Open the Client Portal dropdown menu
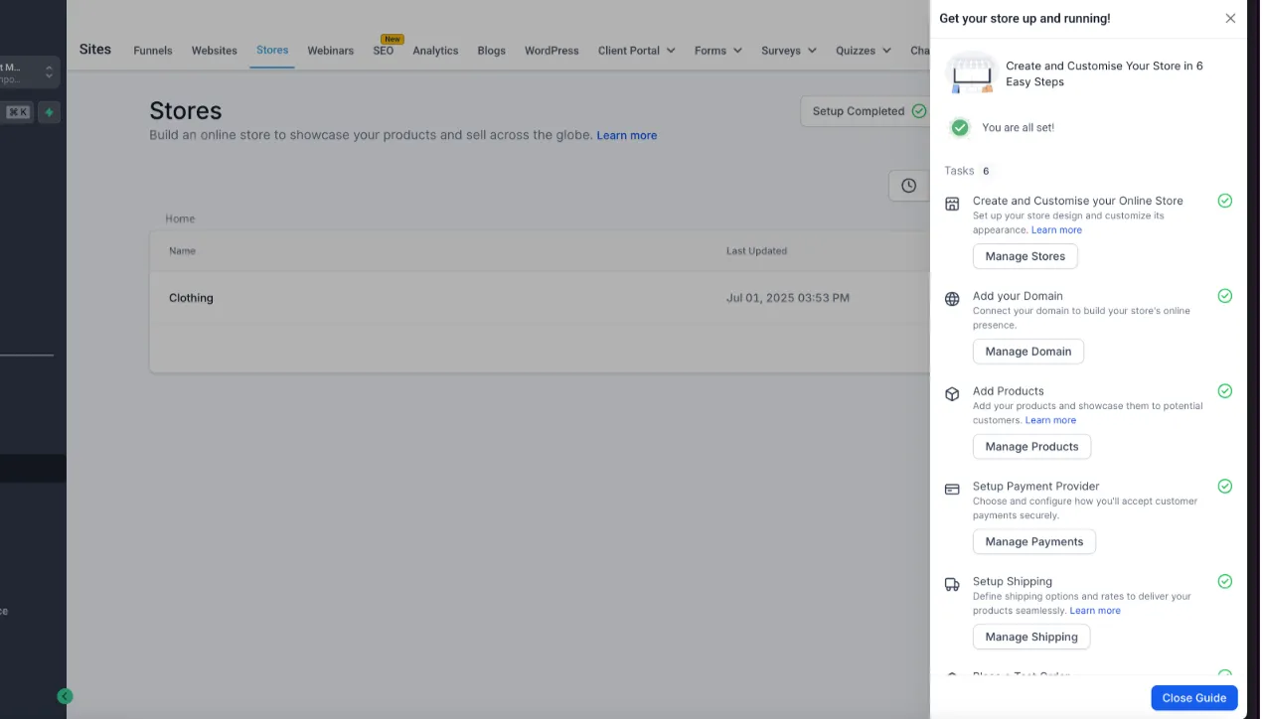Image resolution: width=1262 pixels, height=719 pixels. (x=636, y=51)
